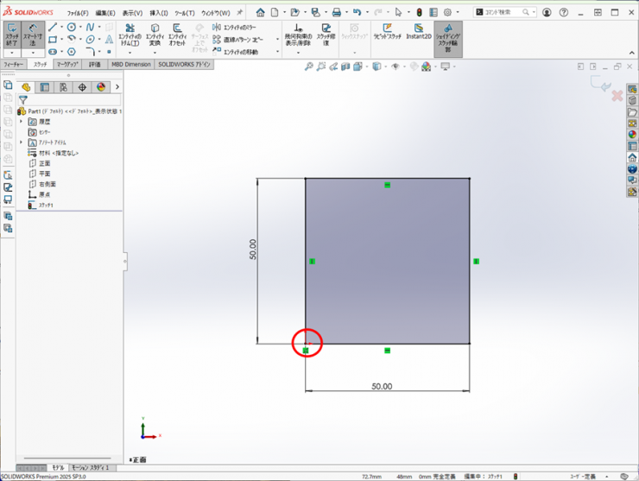Open the 挿入(I) menu
This screenshot has width=639, height=481.
[x=159, y=13]
